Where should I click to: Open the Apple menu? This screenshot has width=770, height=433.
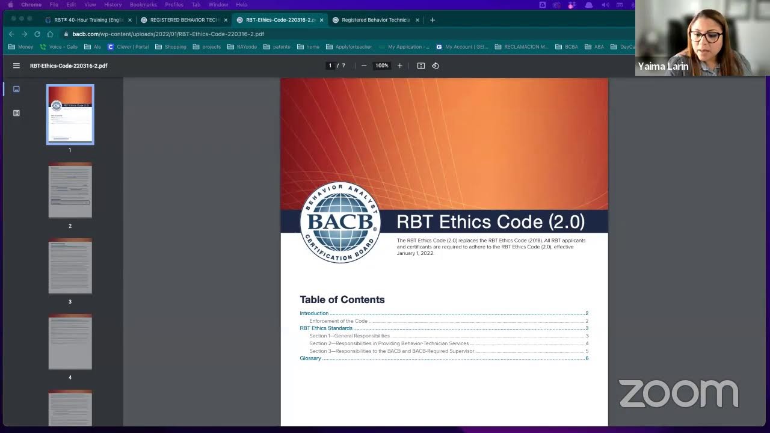[x=10, y=5]
